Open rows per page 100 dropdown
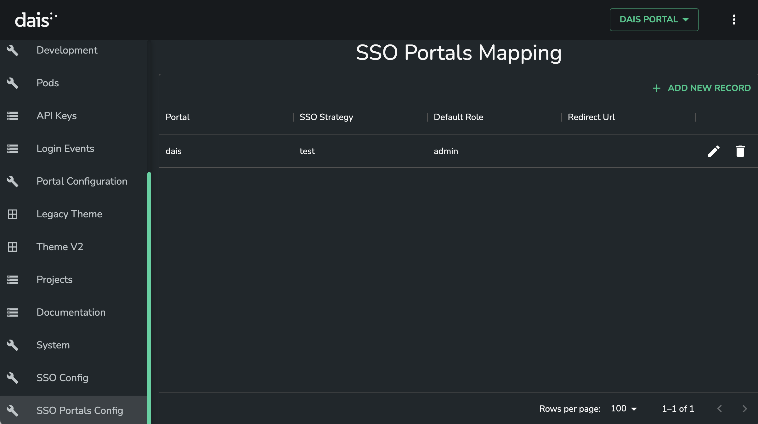 (x=624, y=409)
